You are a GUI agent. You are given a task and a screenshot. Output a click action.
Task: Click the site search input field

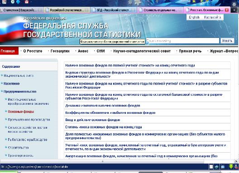(x=182, y=41)
